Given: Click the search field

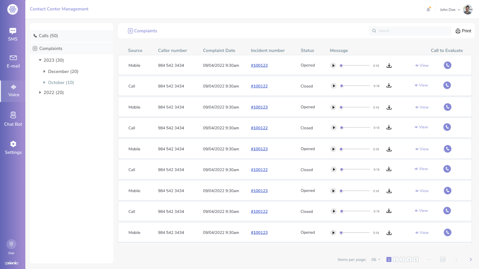Looking at the screenshot, I should tap(410, 31).
